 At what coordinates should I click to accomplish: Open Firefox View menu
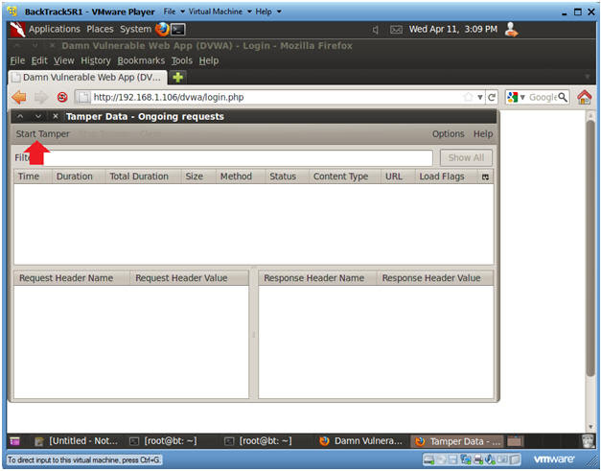[x=63, y=60]
